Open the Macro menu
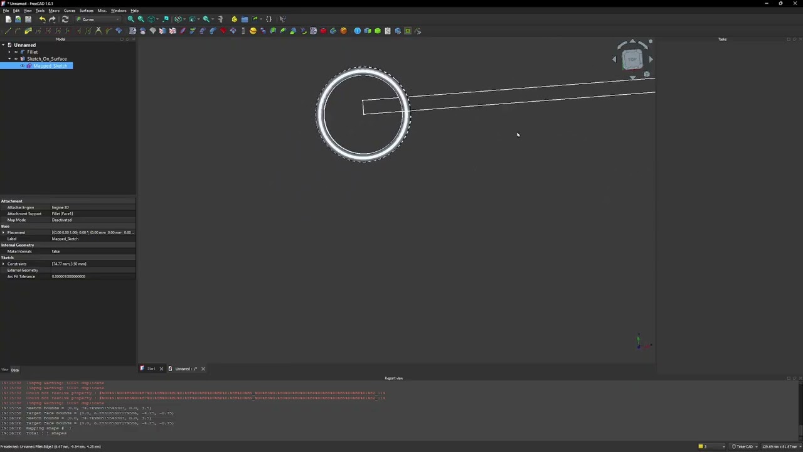This screenshot has height=452, width=803. [x=54, y=11]
